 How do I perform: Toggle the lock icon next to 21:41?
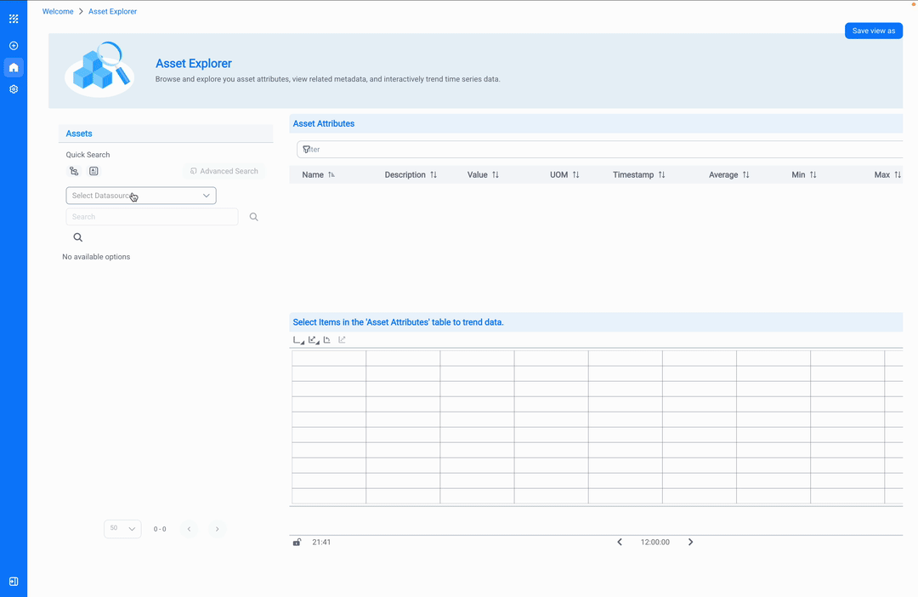pyautogui.click(x=297, y=541)
